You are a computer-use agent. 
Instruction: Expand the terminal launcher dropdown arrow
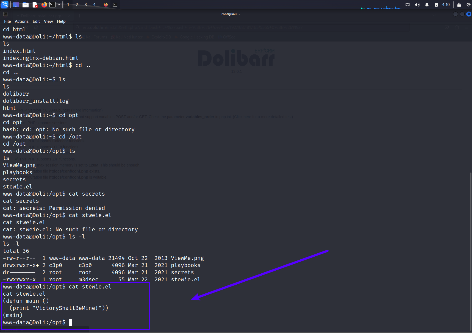[59, 5]
